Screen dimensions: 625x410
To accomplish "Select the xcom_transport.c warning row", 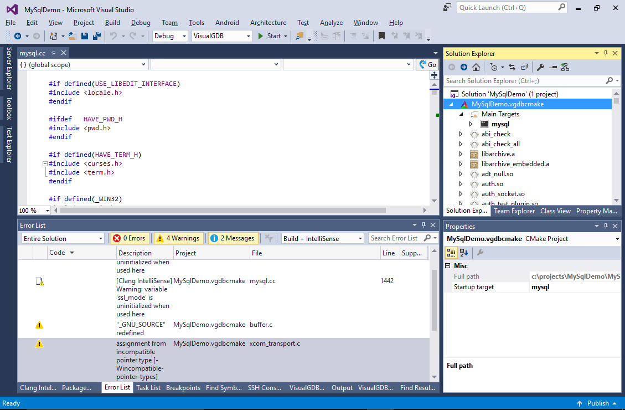I will pos(224,360).
